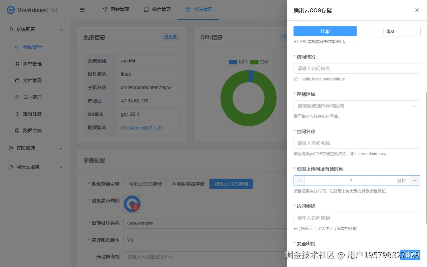Click the 参数配置 section heading in main panel
The height and width of the screenshot is (267, 427).
click(x=94, y=160)
